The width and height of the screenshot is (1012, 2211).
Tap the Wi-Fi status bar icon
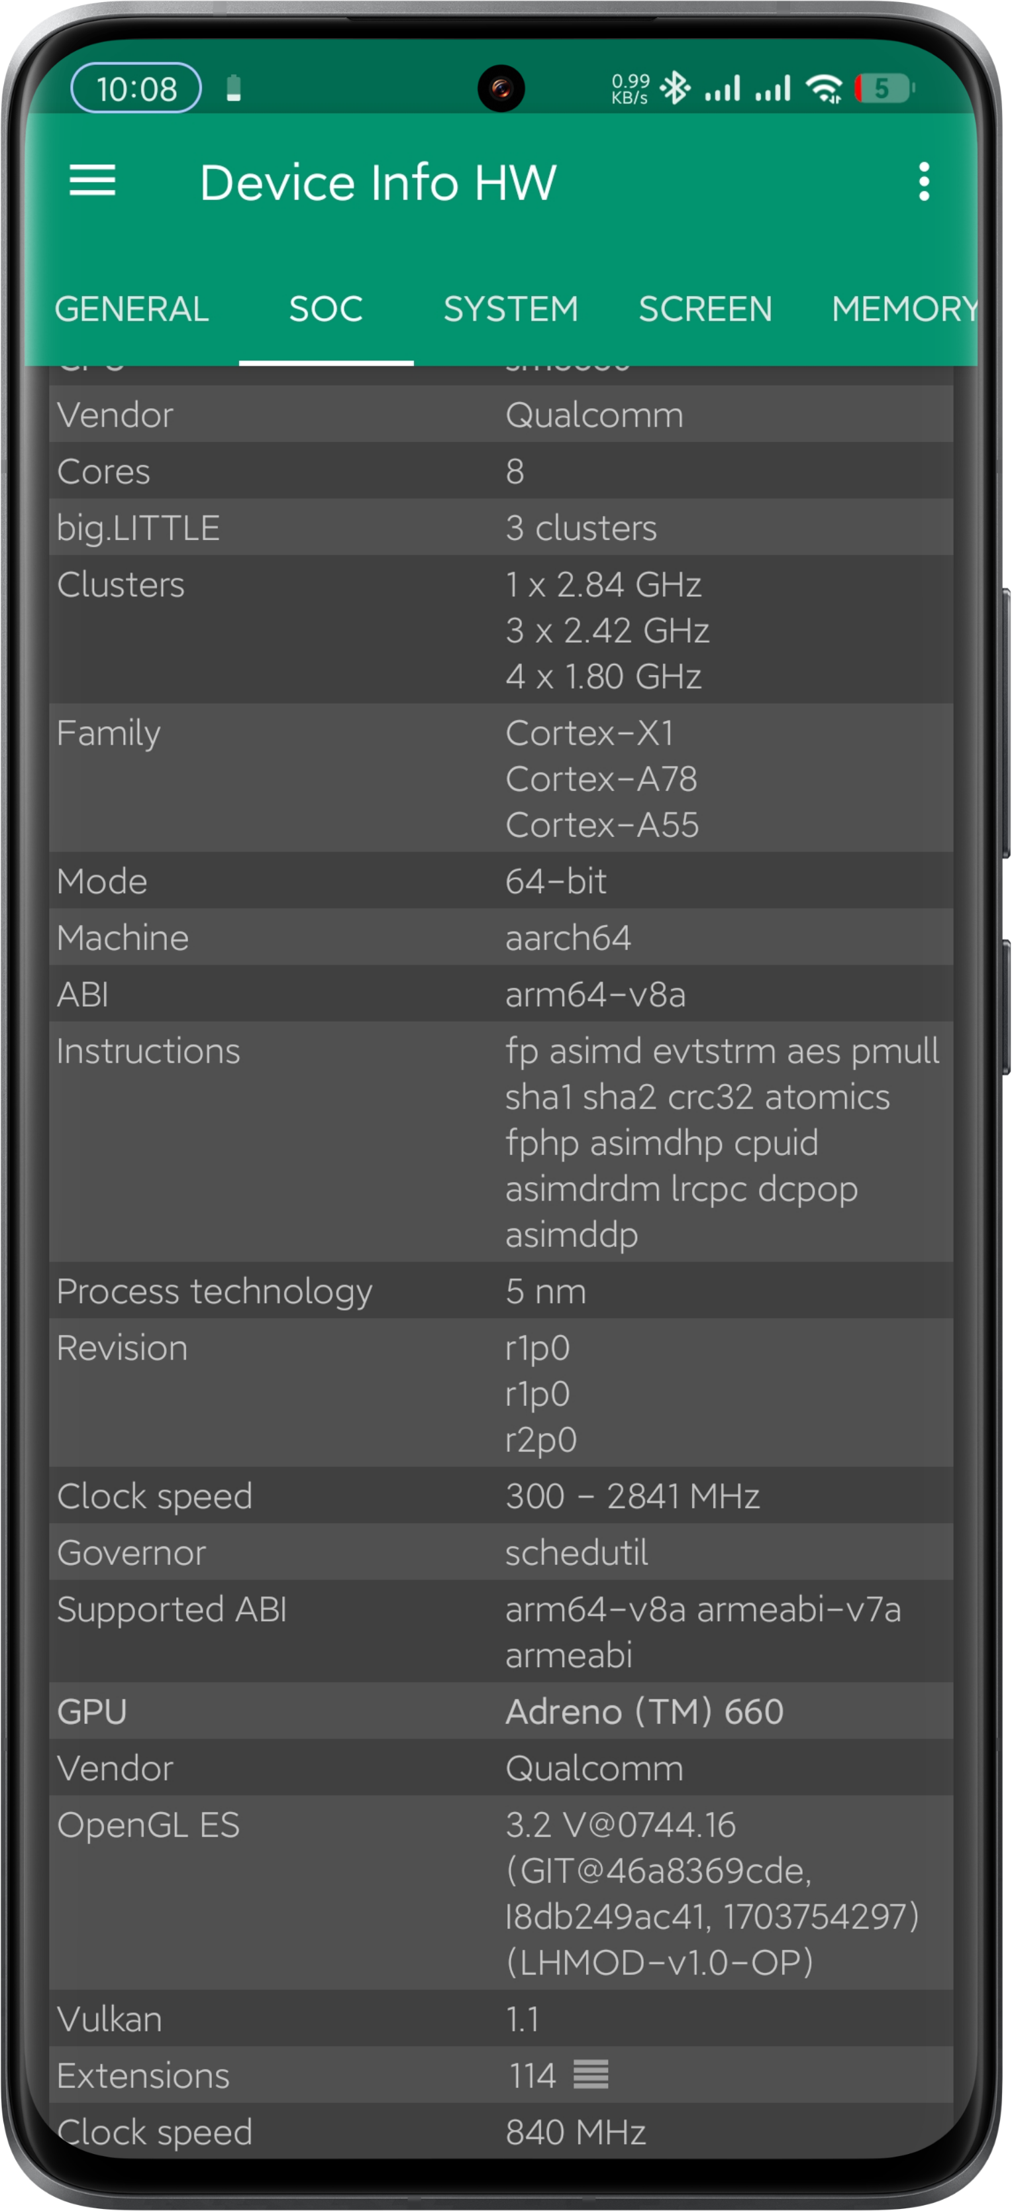(825, 87)
